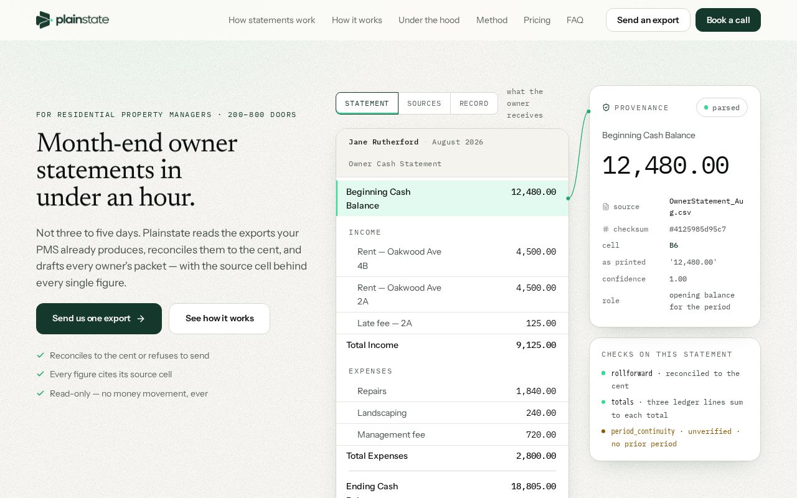Viewport: 797px width, 498px height.
Task: Select the STATEMENT tab
Action: 367,103
